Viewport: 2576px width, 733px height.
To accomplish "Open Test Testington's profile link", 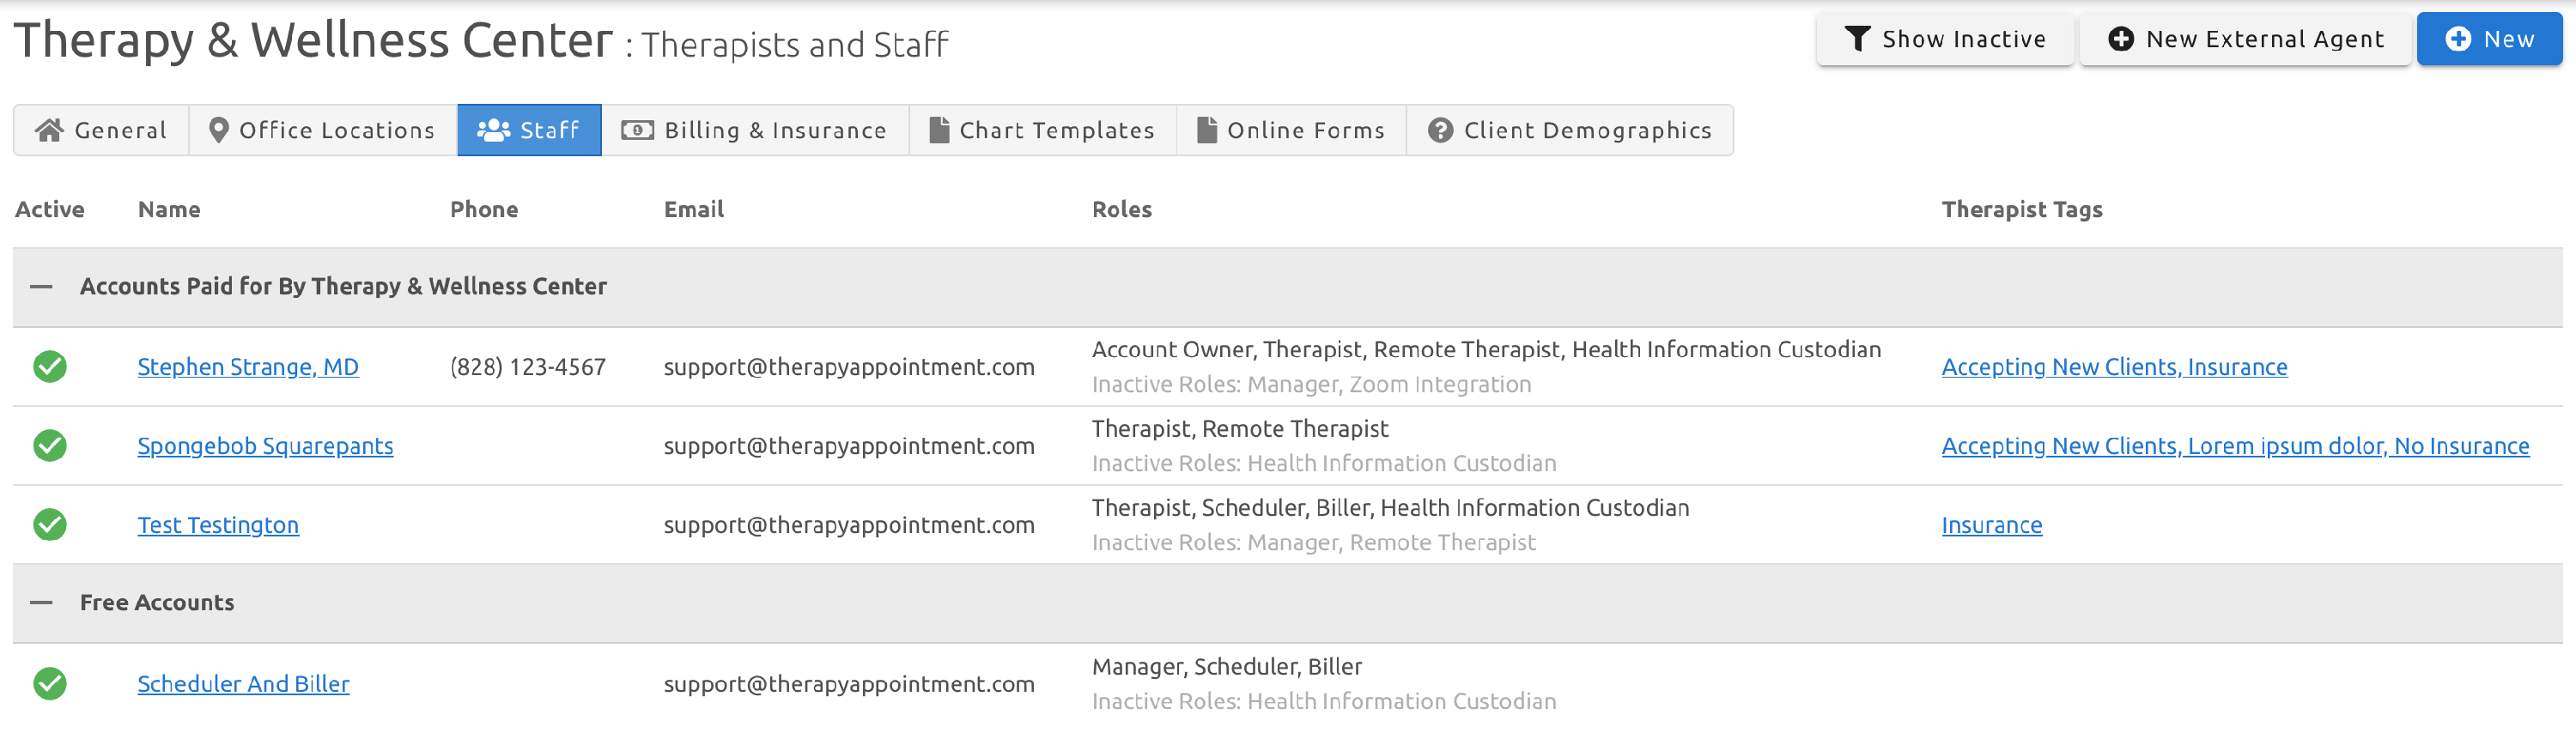I will point(218,524).
